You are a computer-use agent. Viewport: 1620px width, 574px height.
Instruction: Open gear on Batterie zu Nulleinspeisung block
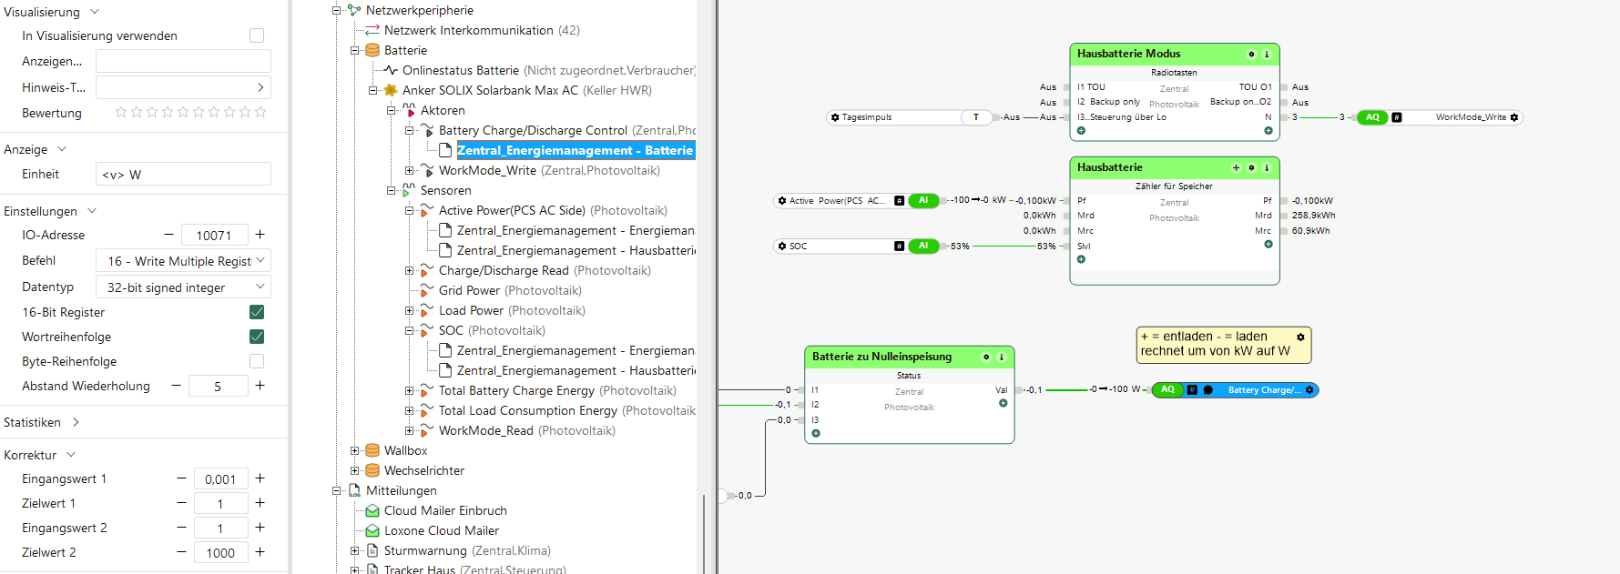[x=986, y=357]
